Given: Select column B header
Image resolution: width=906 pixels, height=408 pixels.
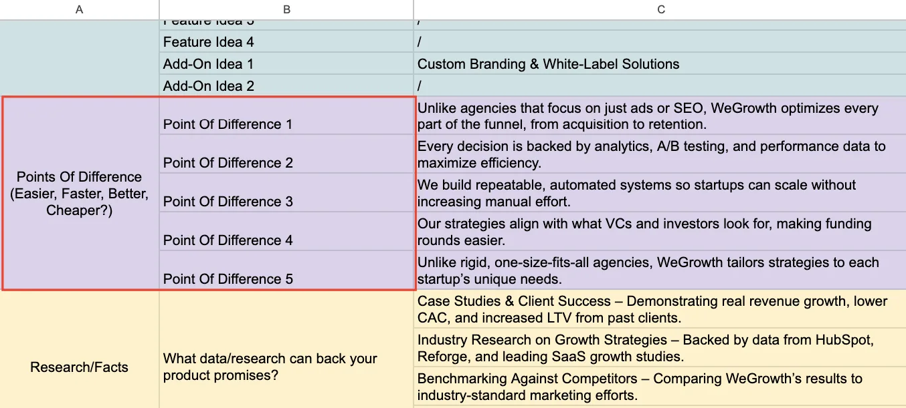Looking at the screenshot, I should [x=286, y=9].
